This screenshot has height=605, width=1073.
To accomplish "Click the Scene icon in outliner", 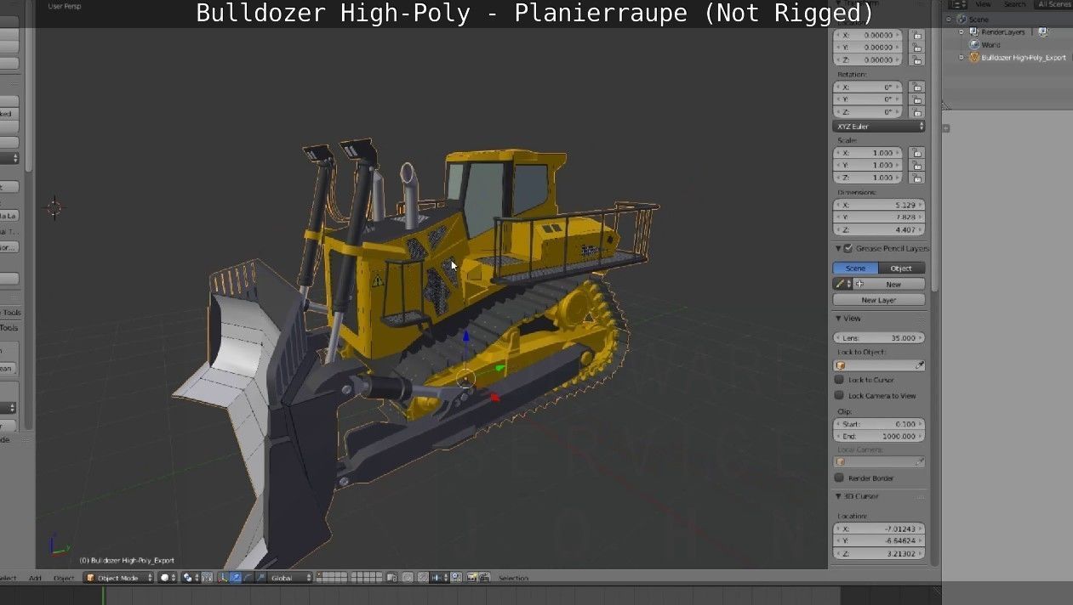I will [962, 19].
